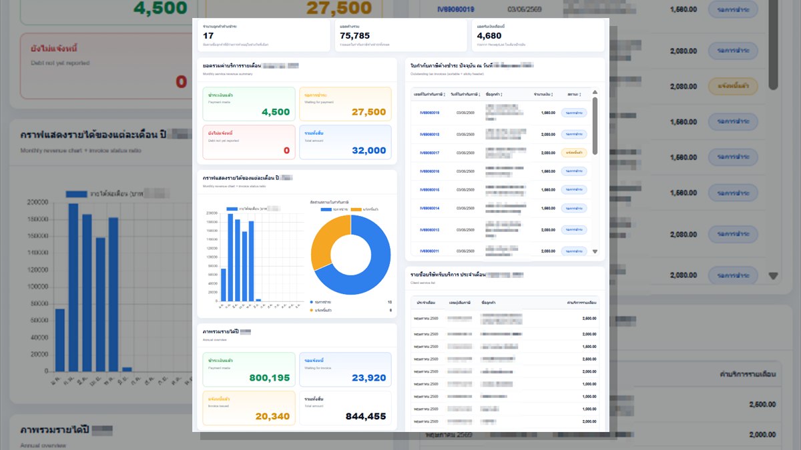Open invoice IV69060017
Screen dimensions: 801x450
[x=429, y=153]
